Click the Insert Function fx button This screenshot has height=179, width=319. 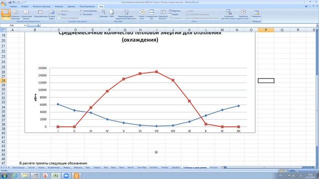point(38,25)
